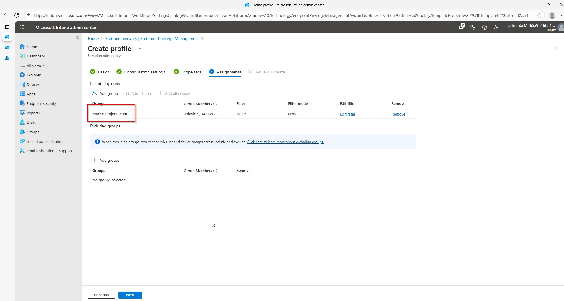The width and height of the screenshot is (564, 301).
Task: Click the browser address bar URL
Action: pos(283,15)
